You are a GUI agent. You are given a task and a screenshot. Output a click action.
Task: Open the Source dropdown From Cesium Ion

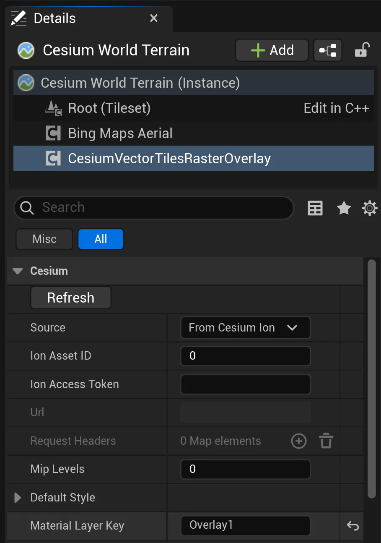point(246,328)
